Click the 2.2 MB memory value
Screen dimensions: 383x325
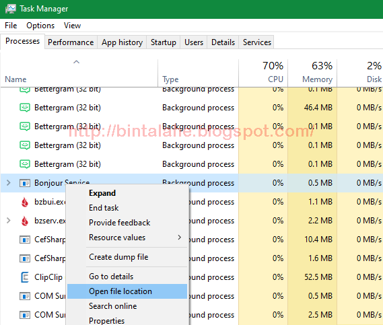coord(320,221)
